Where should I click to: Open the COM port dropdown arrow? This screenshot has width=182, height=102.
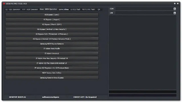click(x=175, y=9)
